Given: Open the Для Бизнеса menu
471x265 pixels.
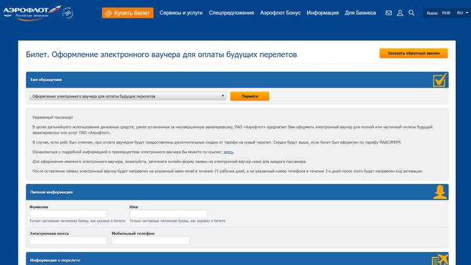Looking at the screenshot, I should point(360,13).
